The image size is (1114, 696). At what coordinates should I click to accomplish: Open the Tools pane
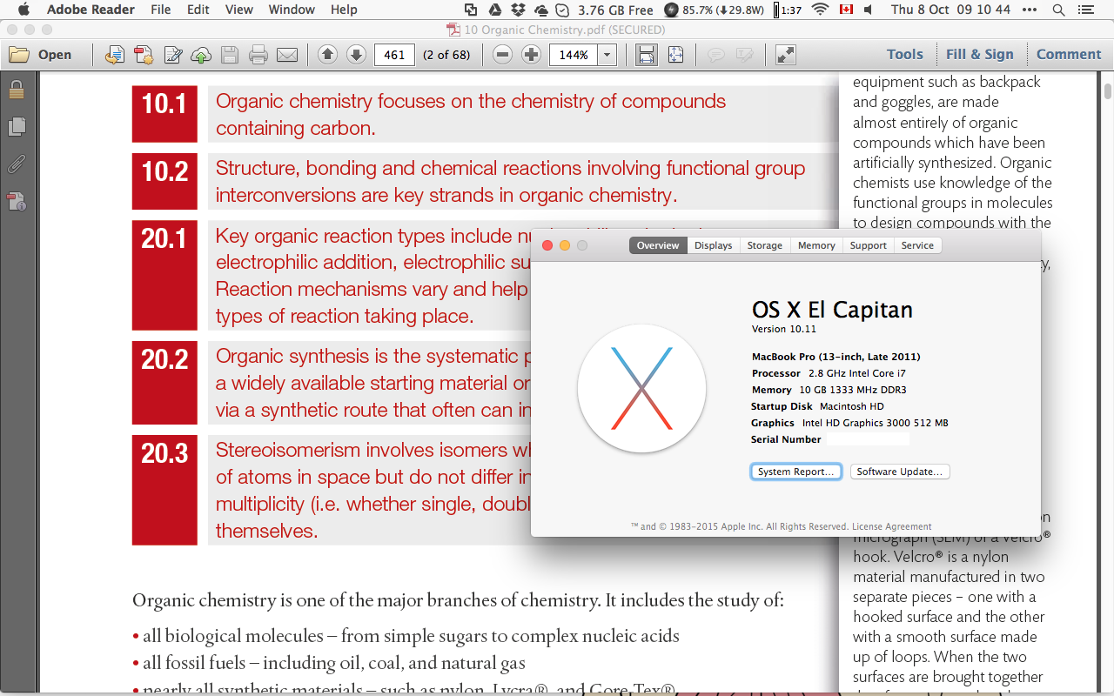[904, 54]
